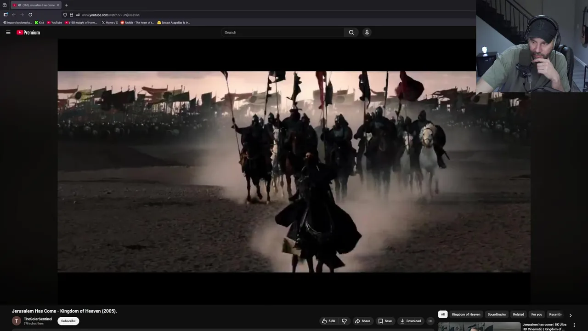Viewport: 588px width, 331px height.
Task: View site security lock info
Action: tap(71, 15)
